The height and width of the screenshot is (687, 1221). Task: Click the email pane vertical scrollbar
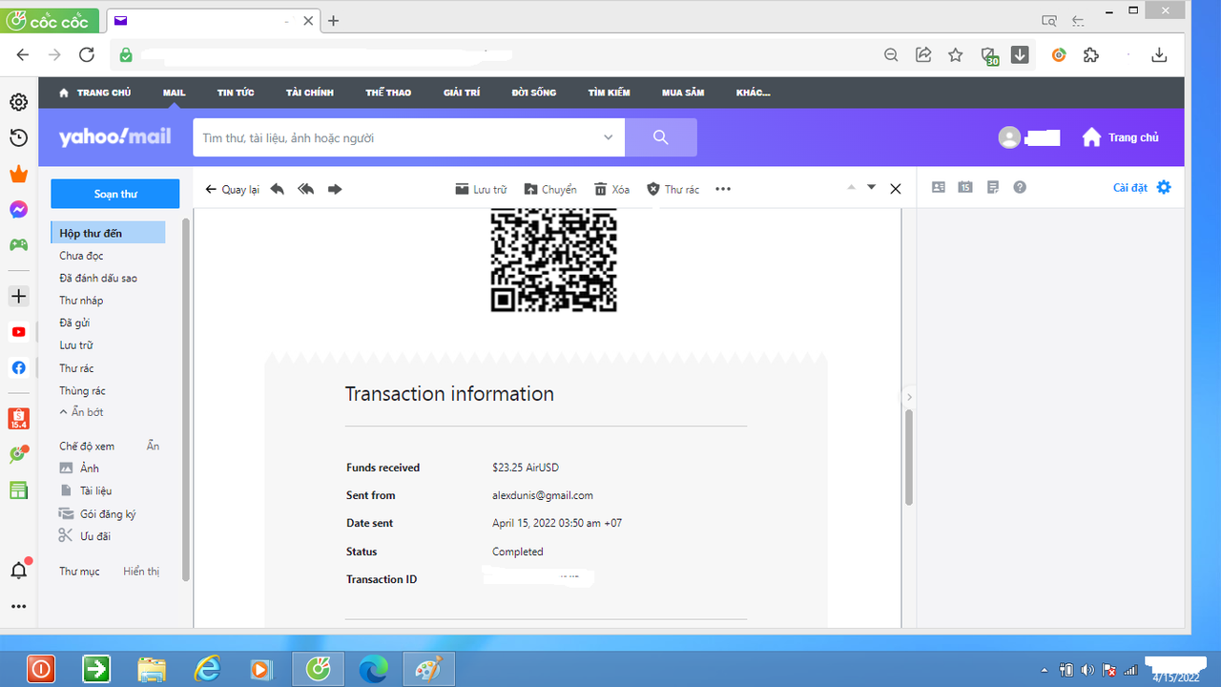(x=909, y=458)
